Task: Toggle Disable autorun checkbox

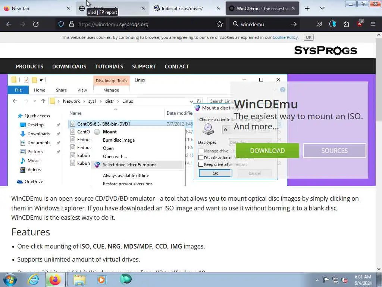Action: [201, 158]
